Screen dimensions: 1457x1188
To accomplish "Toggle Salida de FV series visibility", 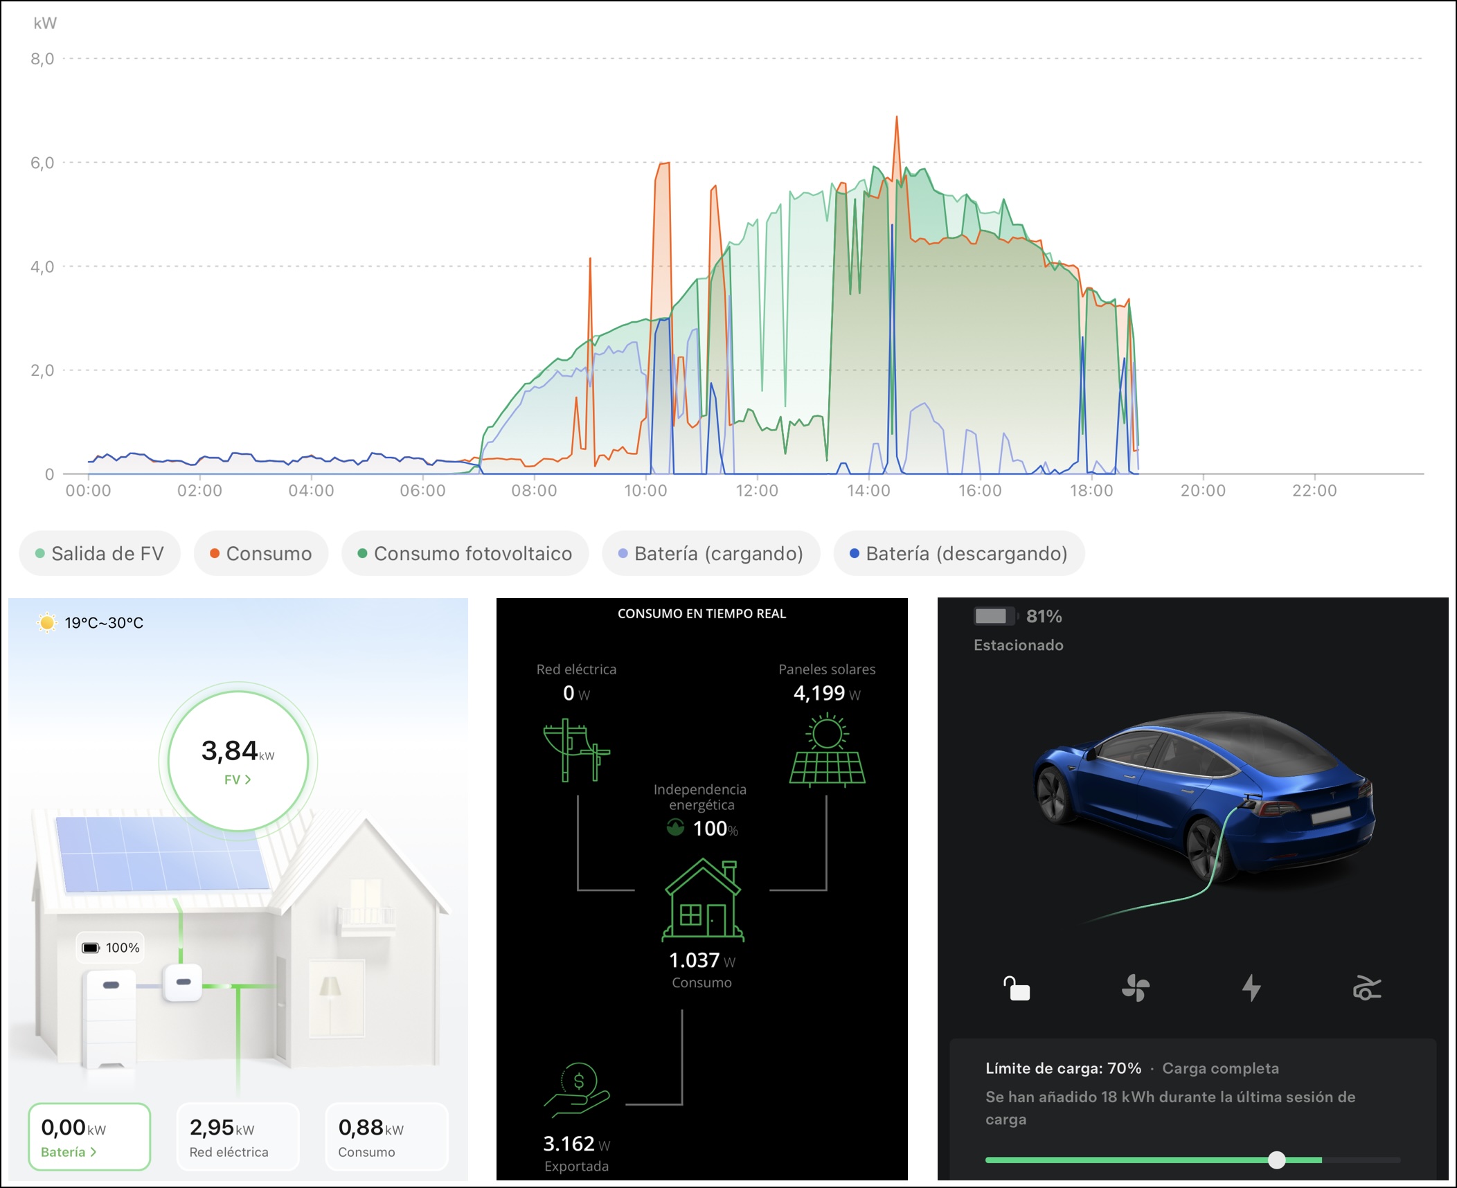I will coord(100,553).
